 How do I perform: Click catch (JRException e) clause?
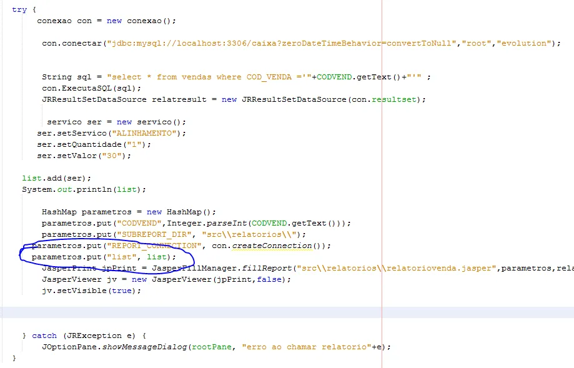[x=89, y=336]
